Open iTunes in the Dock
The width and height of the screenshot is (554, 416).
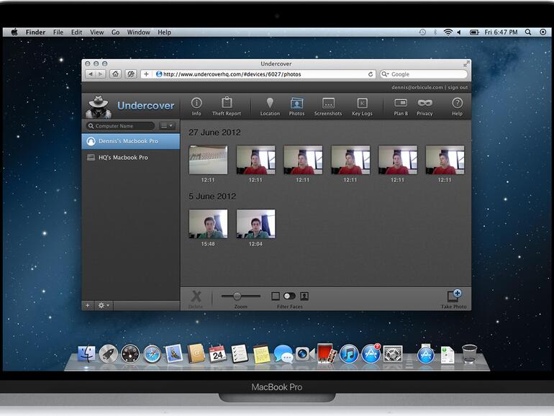[349, 354]
